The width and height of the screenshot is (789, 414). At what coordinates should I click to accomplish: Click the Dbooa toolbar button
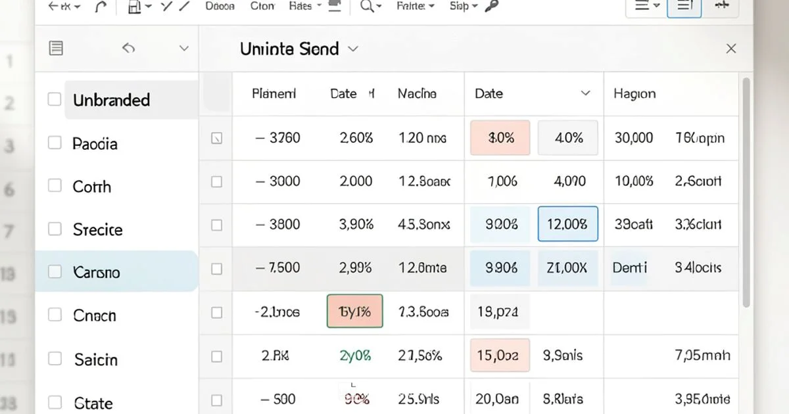click(219, 6)
